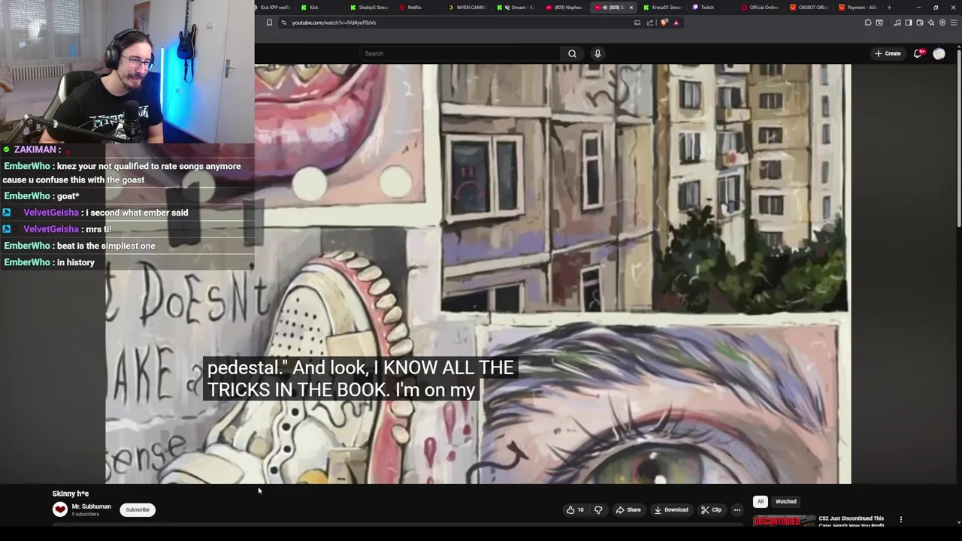
Task: Click the YouTube search magnifier button
Action: tap(572, 53)
